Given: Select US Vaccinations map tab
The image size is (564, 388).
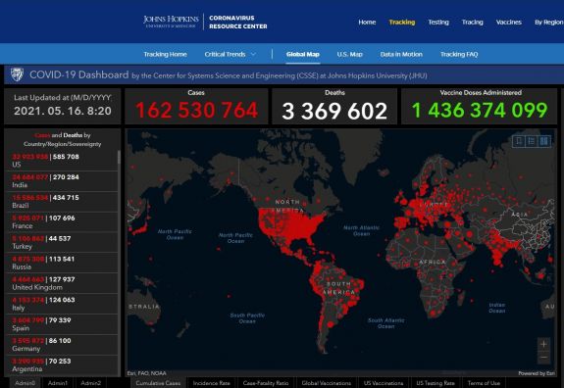Looking at the screenshot, I should click(384, 383).
